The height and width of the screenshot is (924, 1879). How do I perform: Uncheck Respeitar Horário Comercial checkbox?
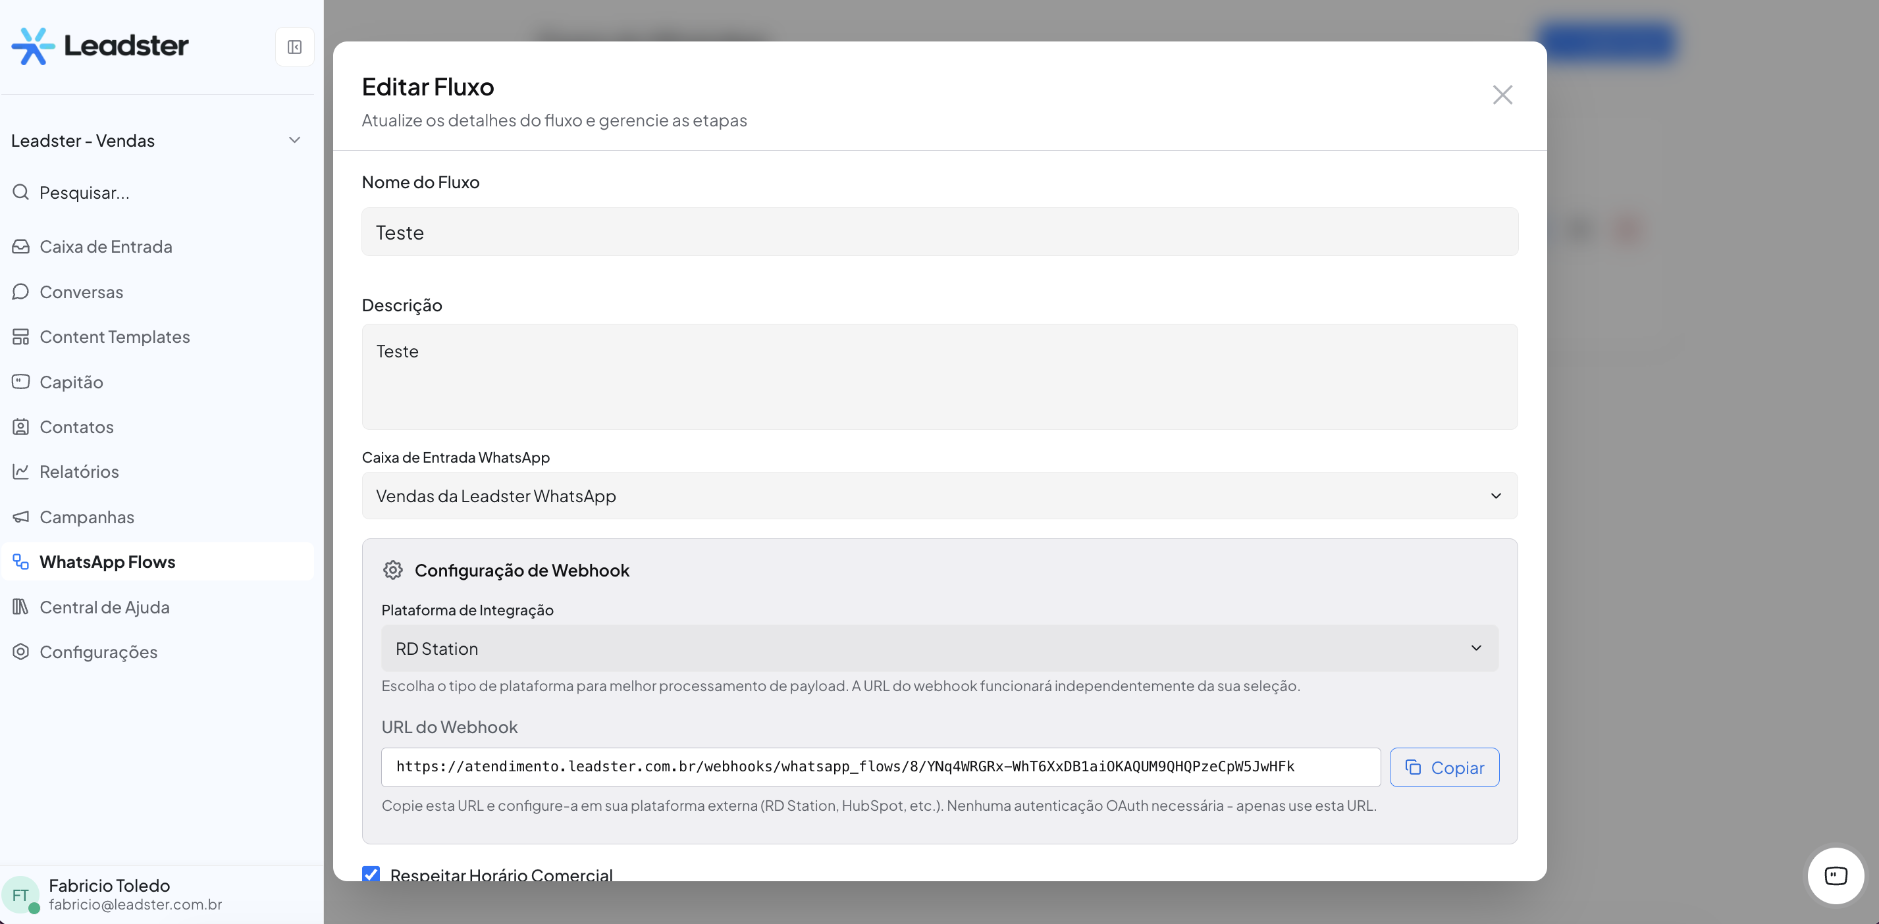pyautogui.click(x=371, y=874)
